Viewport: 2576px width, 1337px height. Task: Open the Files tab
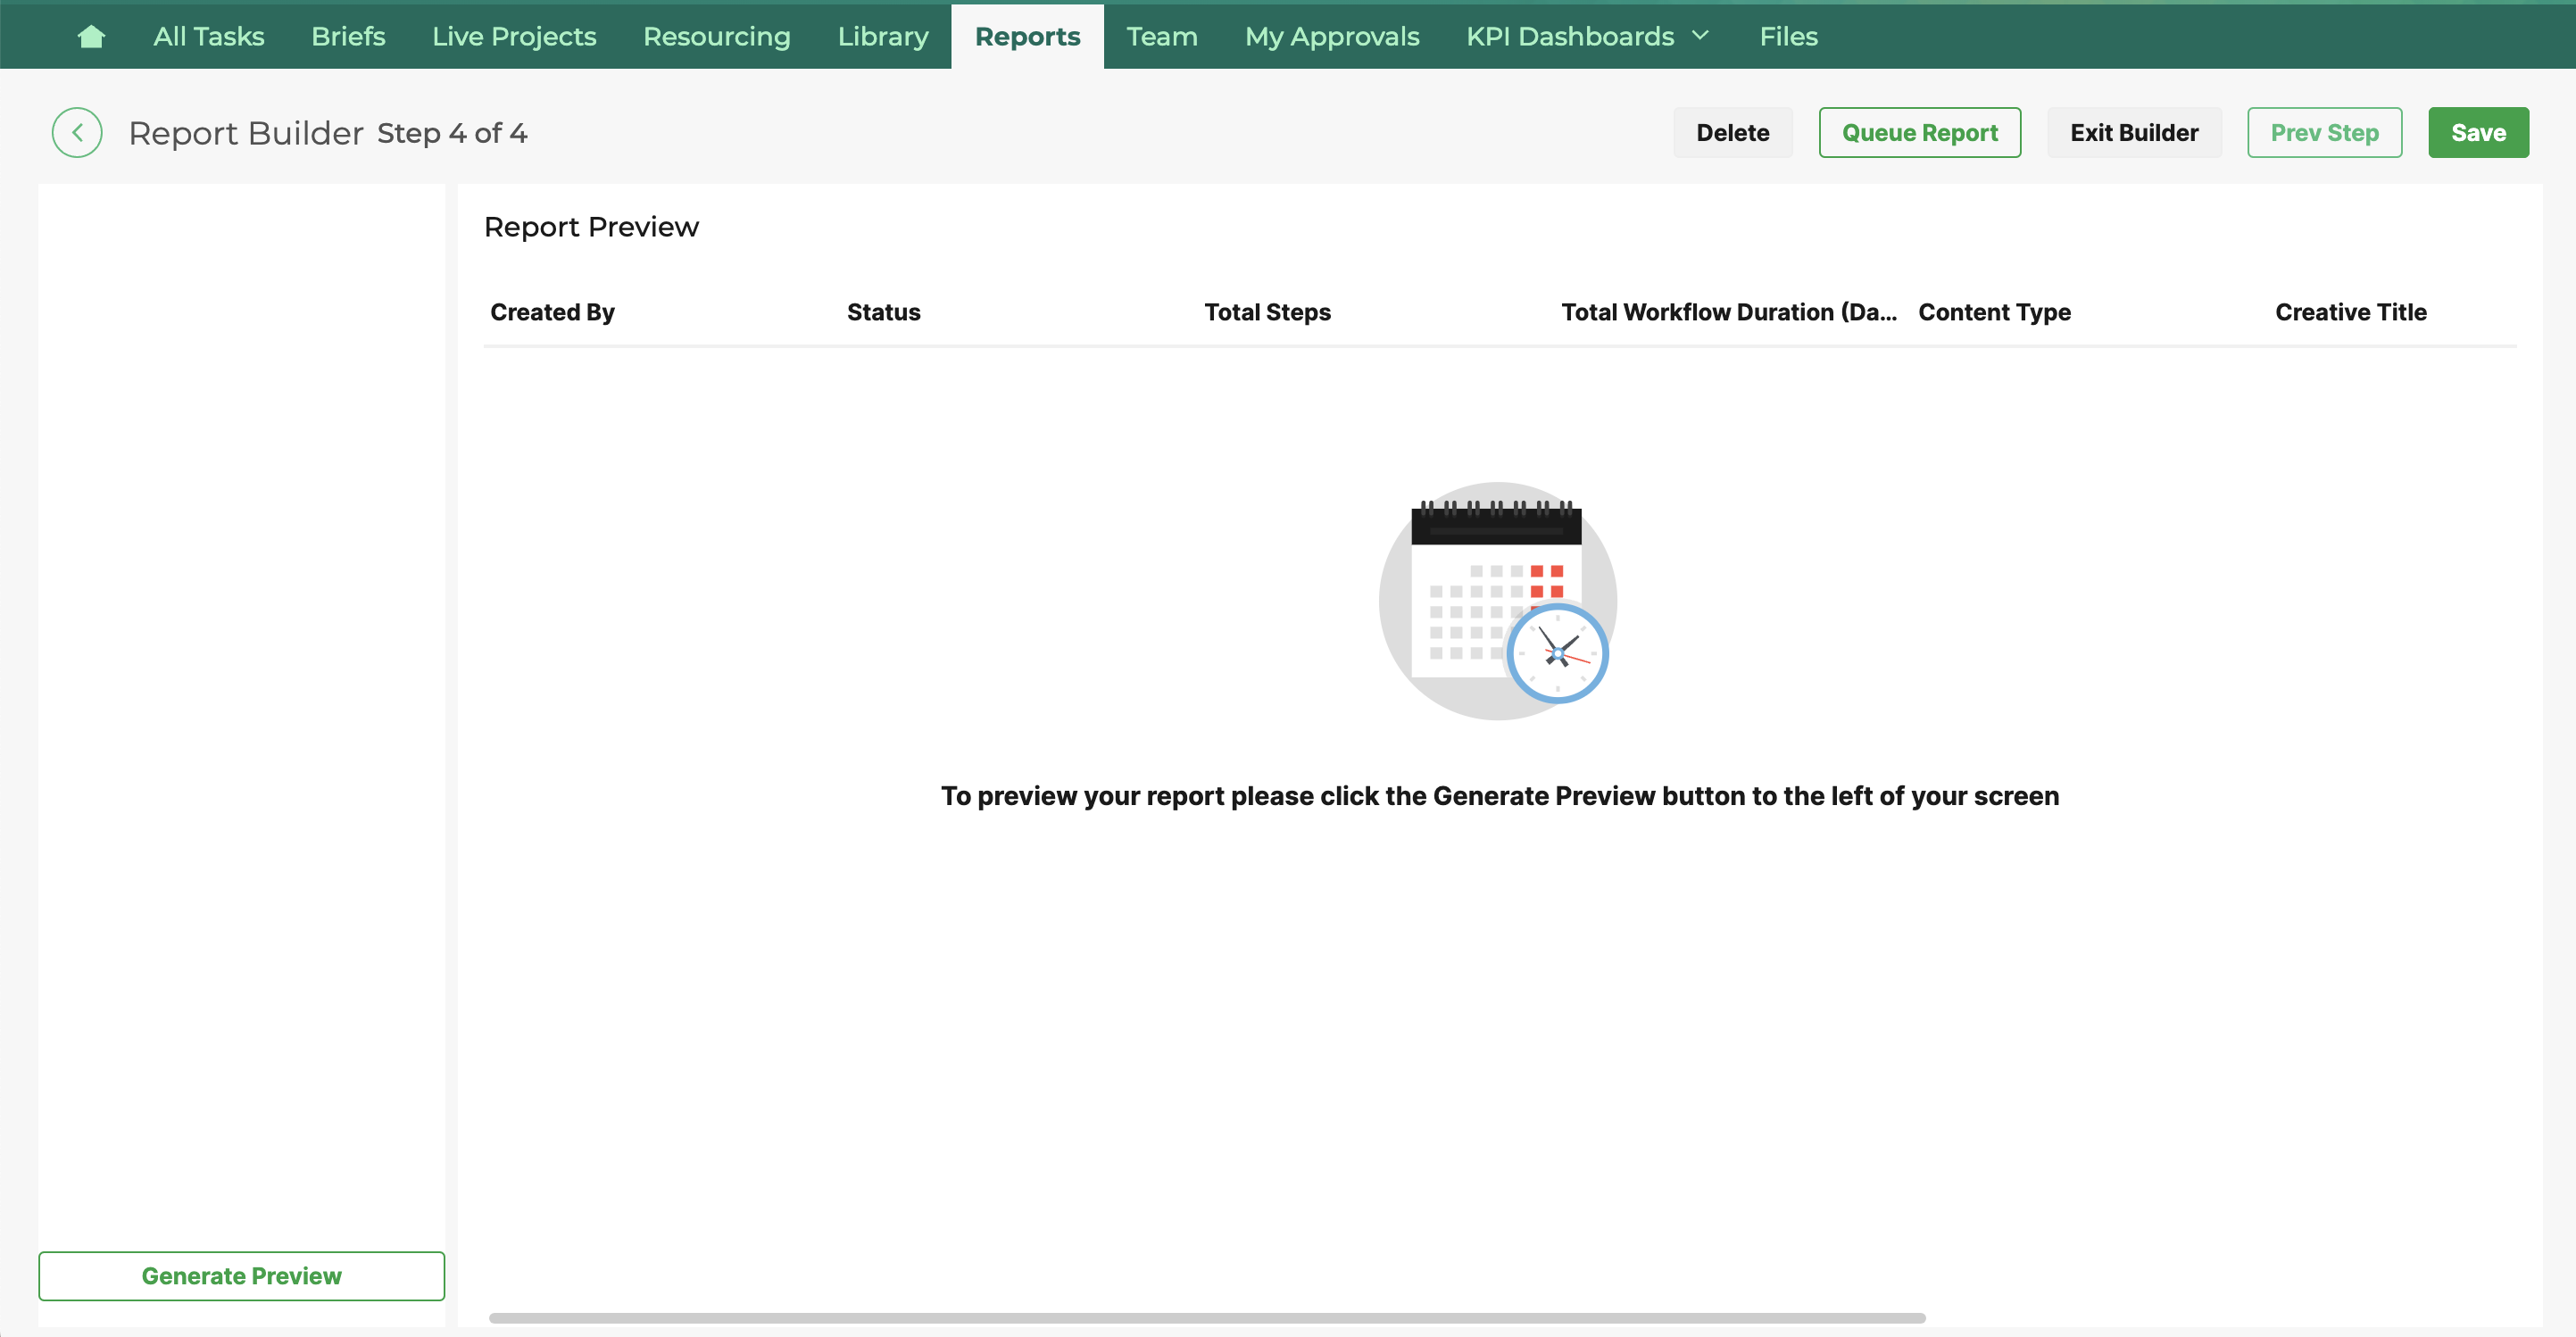click(1788, 37)
